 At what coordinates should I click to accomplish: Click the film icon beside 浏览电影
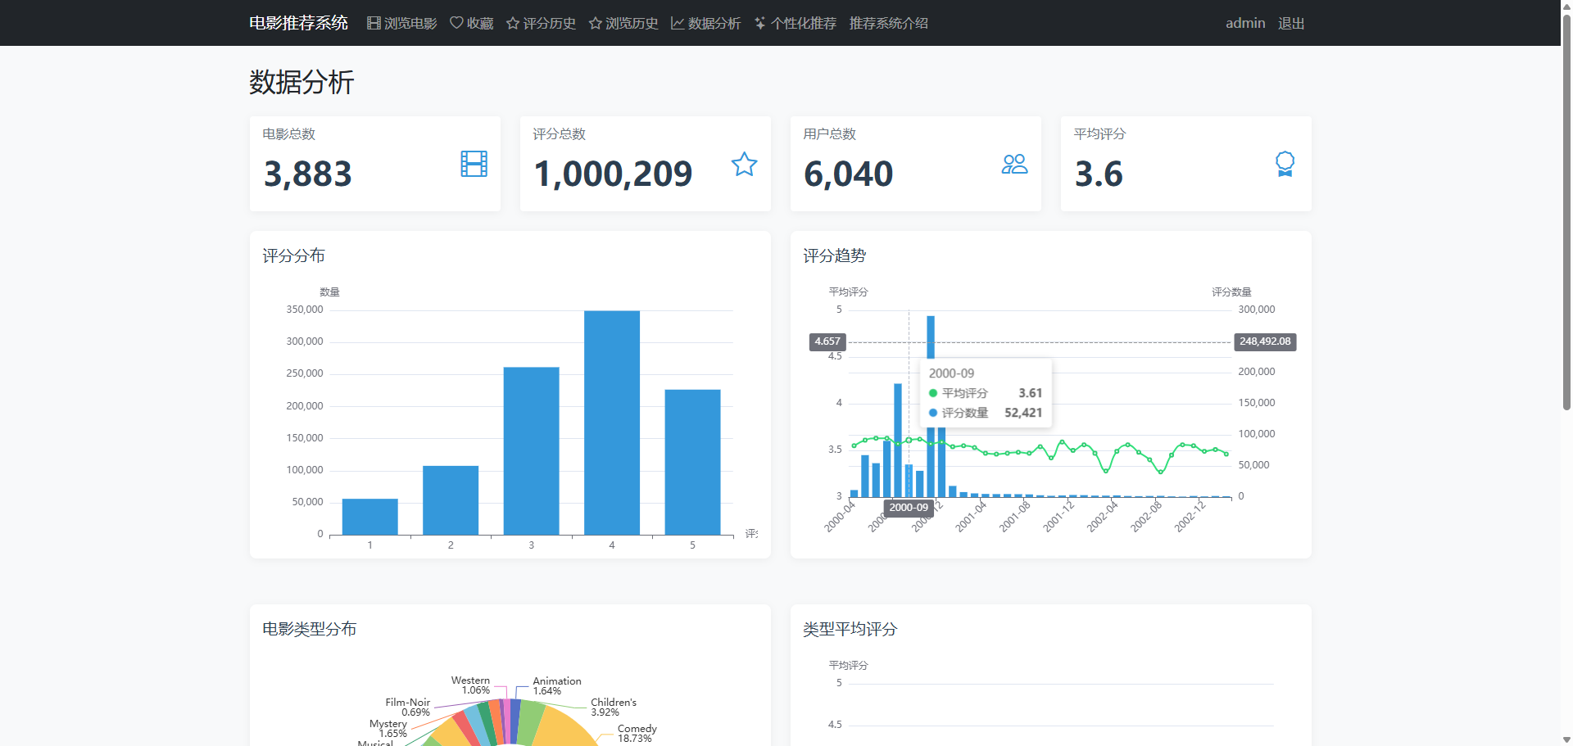pyautogui.click(x=374, y=23)
